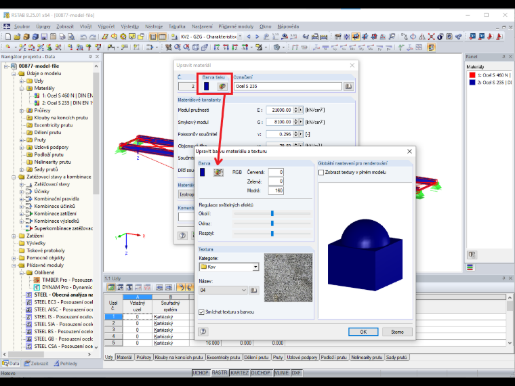The width and height of the screenshot is (515, 386).
Task: Open the Soubor menu
Action: (x=22, y=26)
